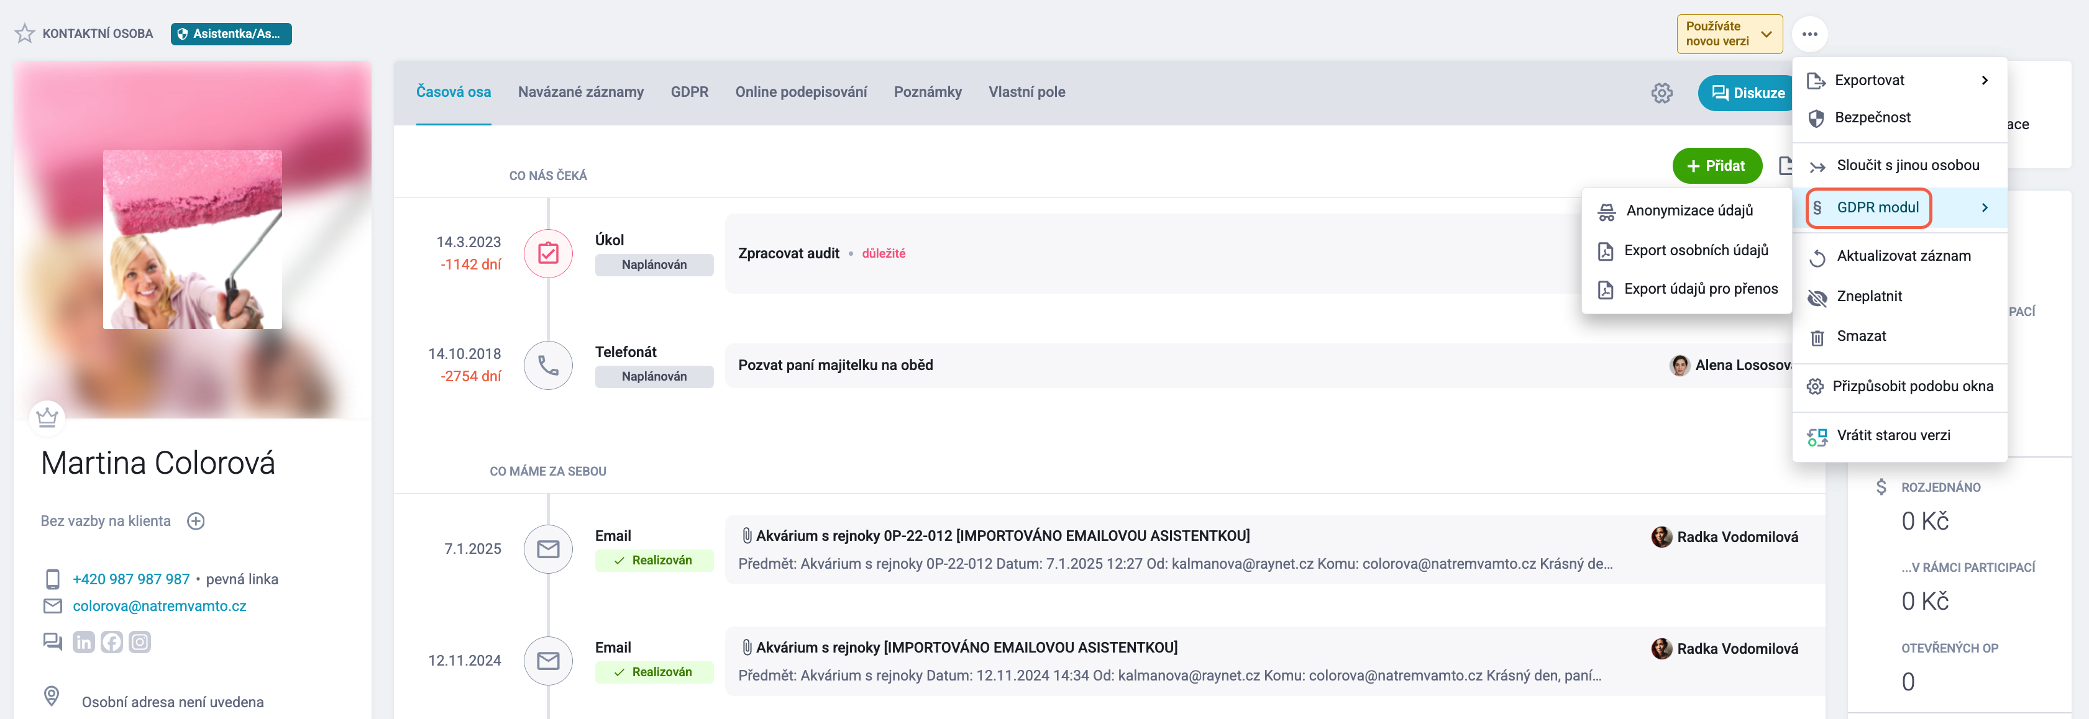2089x719 pixels.
Task: Select Anonymizace údajů
Action: pos(1686,210)
